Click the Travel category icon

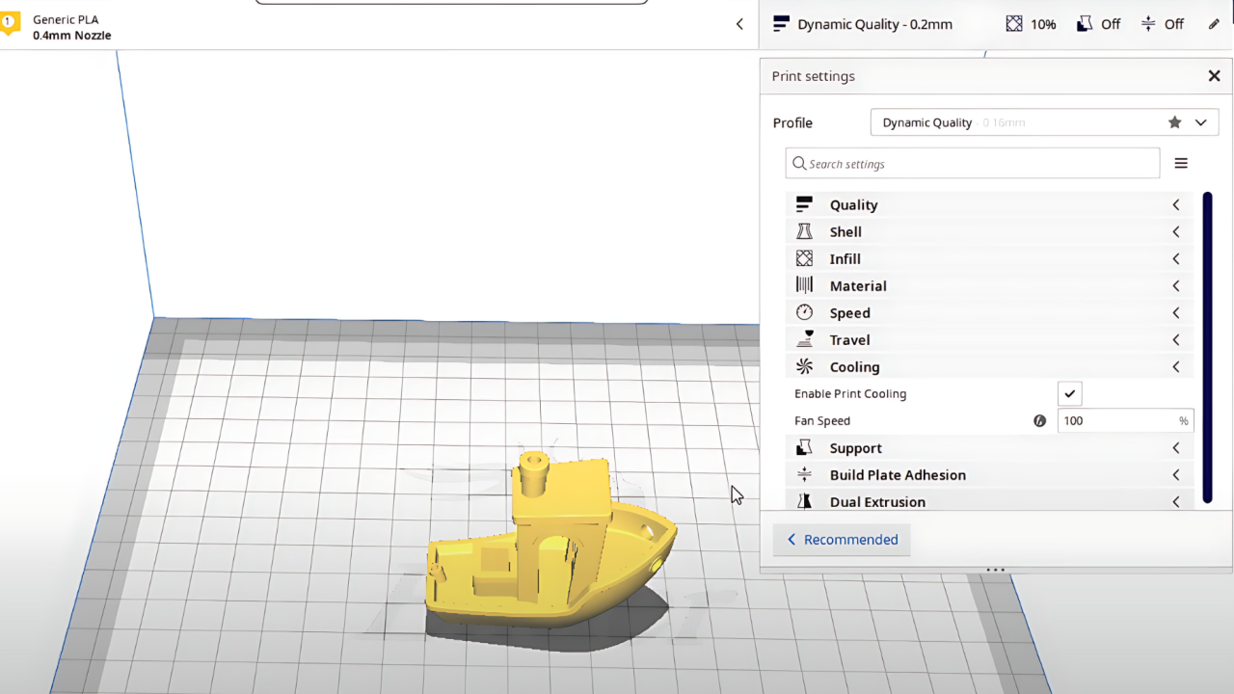[804, 339]
